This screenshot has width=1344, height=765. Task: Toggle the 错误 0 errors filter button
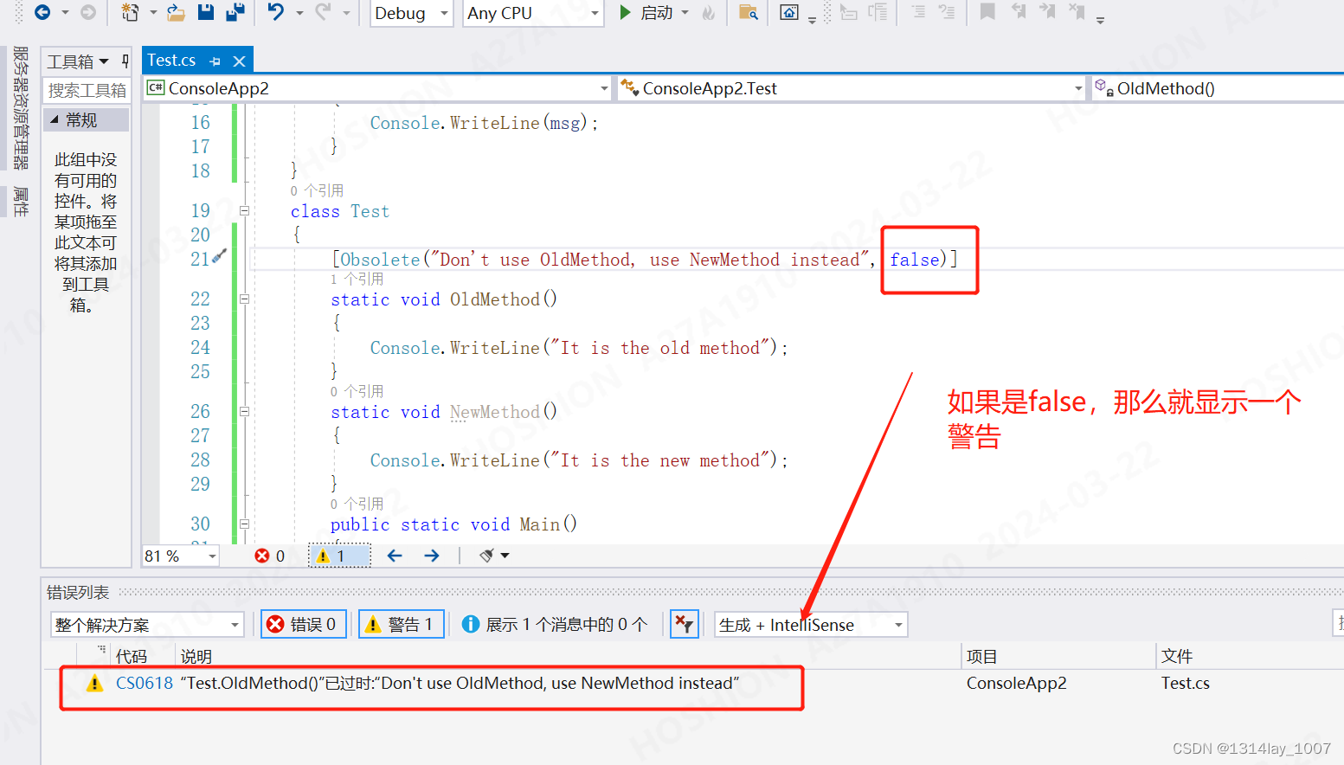click(304, 624)
